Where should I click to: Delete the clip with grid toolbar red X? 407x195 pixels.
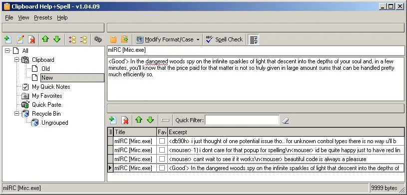tap(125, 120)
